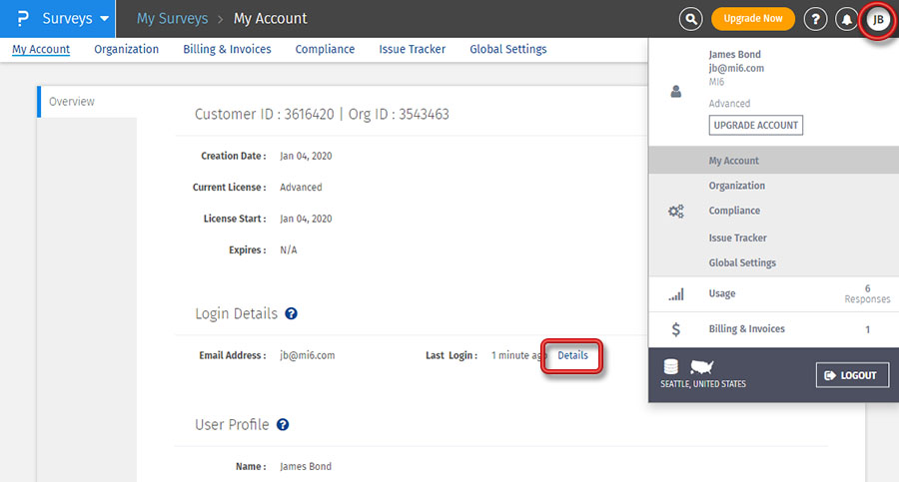Viewport: 899px width, 482px height.
Task: Click the search magnifier icon
Action: [690, 19]
